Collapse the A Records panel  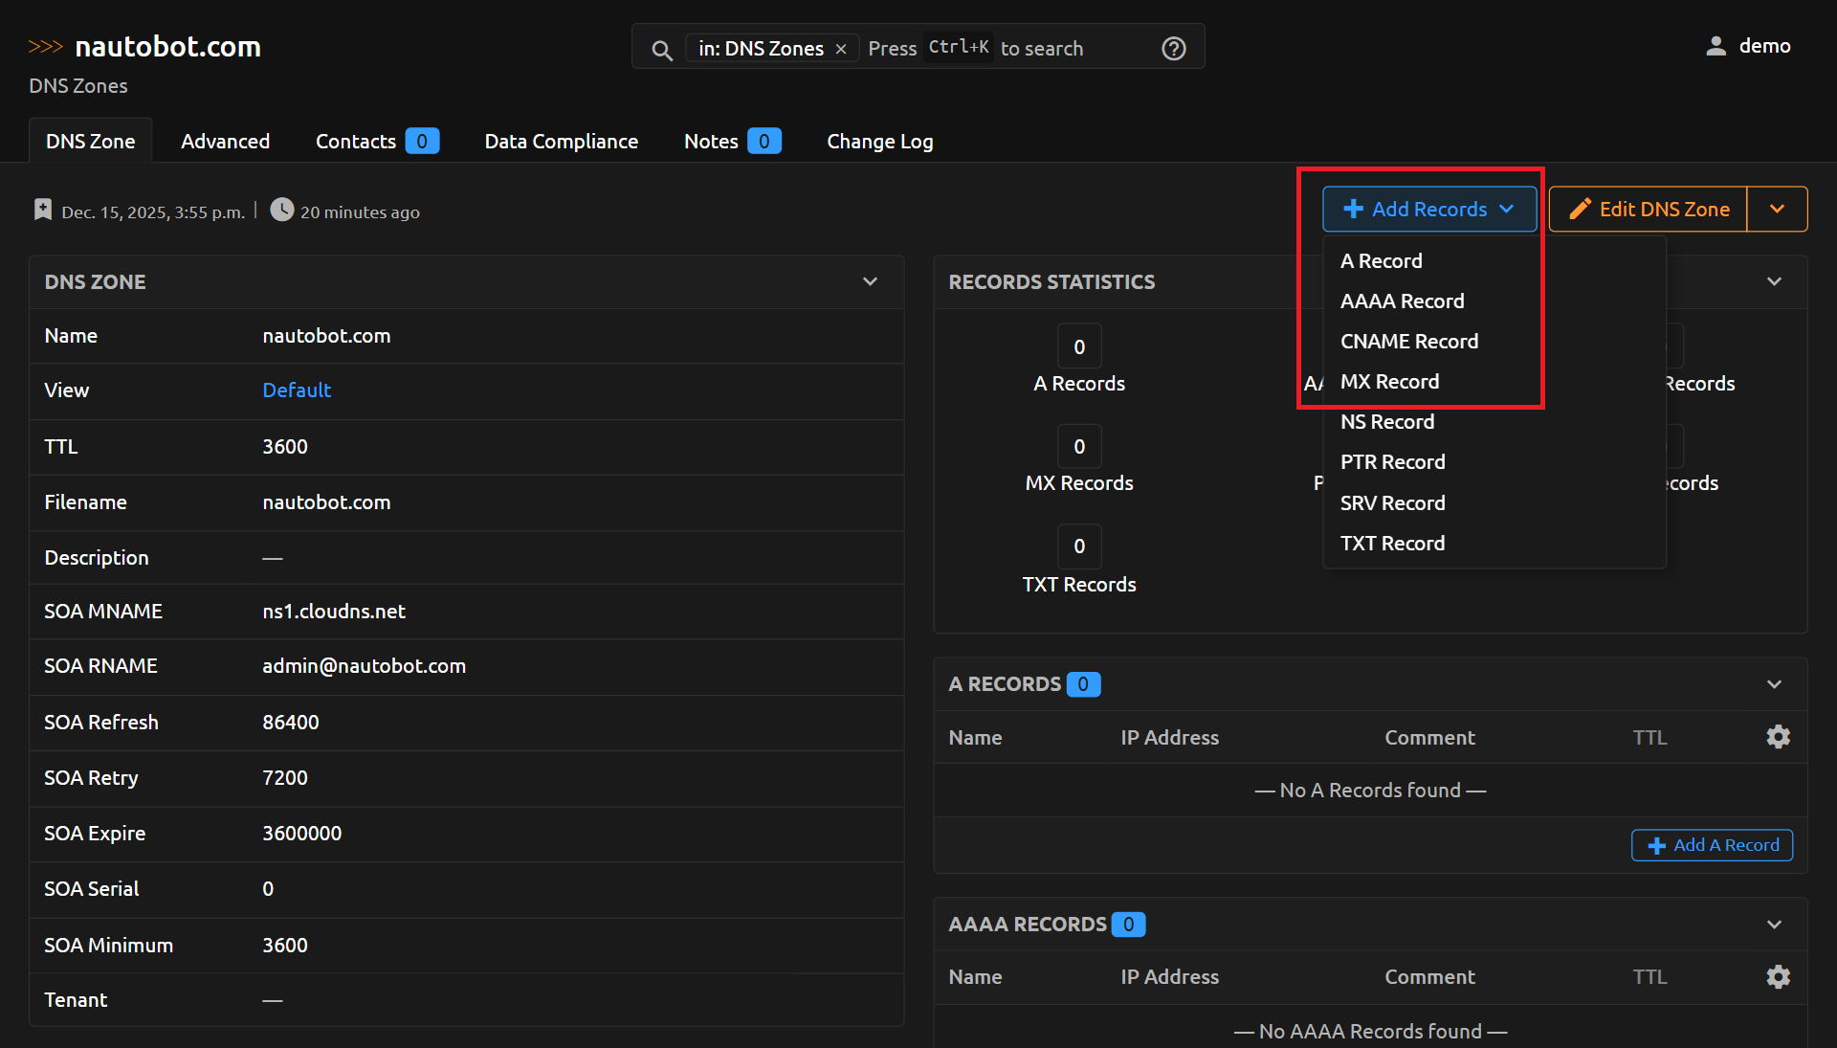click(1774, 684)
